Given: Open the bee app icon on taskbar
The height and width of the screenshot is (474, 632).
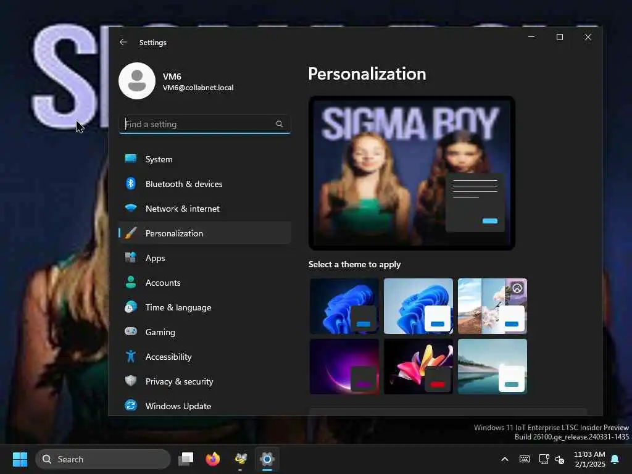Looking at the screenshot, I should click(x=240, y=459).
